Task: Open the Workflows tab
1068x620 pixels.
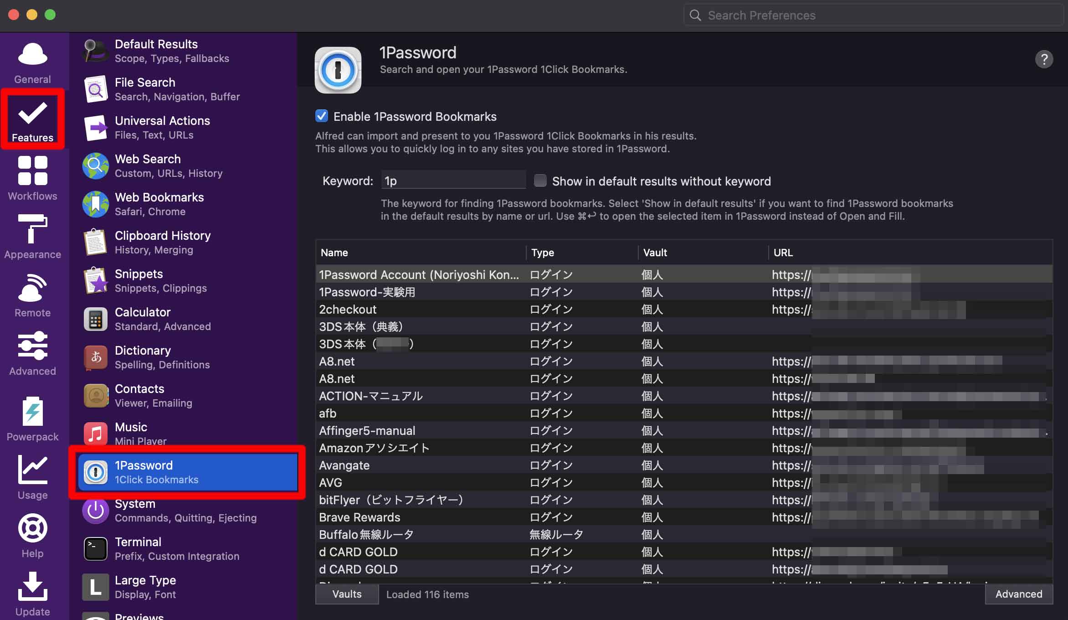Action: [x=32, y=179]
